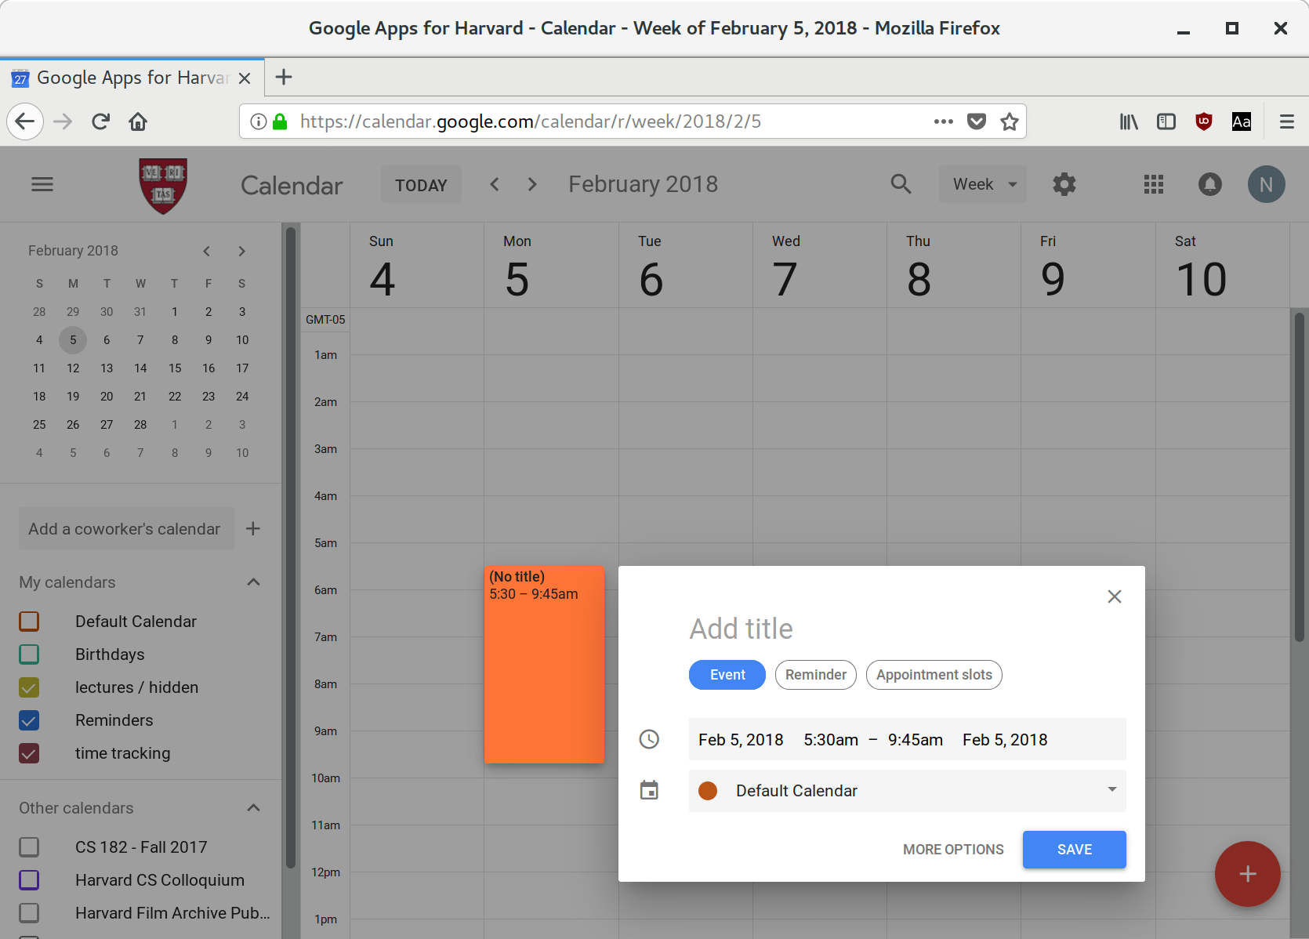Switch to the Google Apps for Harvard tab
Image resolution: width=1309 pixels, height=939 pixels.
click(132, 78)
